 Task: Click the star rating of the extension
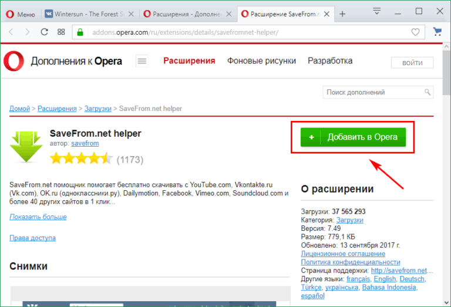[x=82, y=158]
